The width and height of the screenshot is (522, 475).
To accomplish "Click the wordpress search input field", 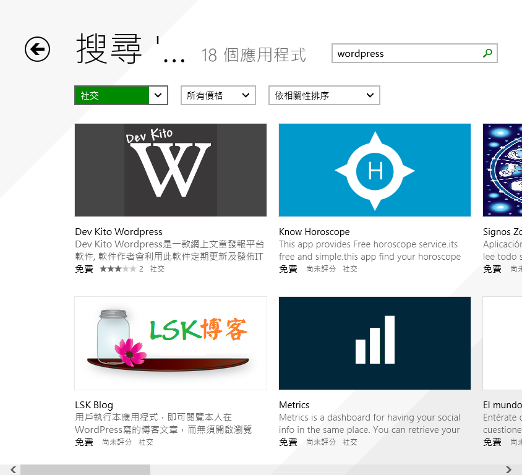I will (x=414, y=53).
